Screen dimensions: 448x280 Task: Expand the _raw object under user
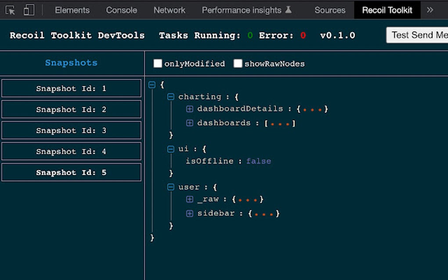(189, 199)
